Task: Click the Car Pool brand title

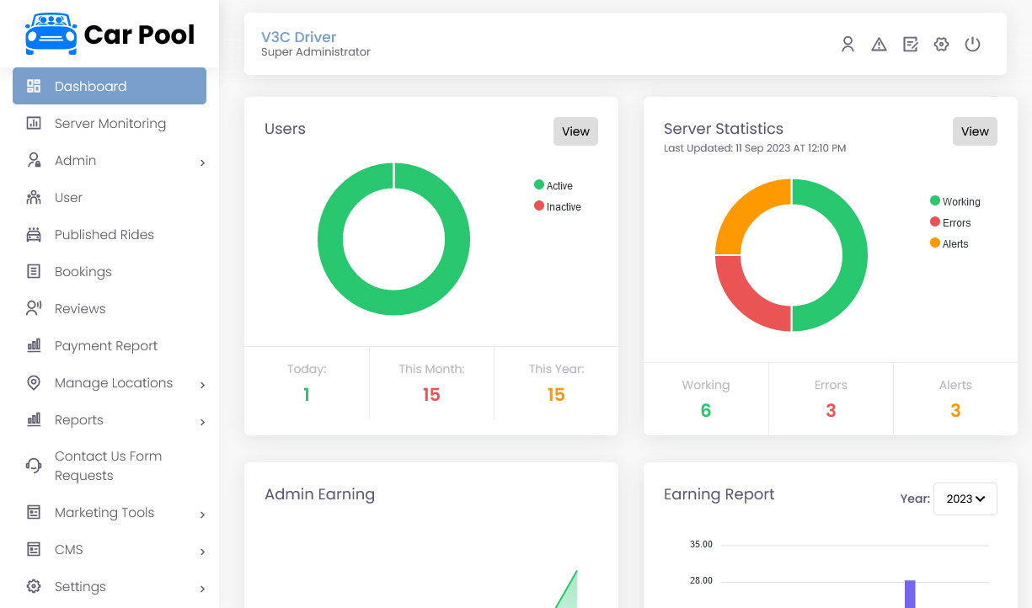Action: (x=140, y=35)
